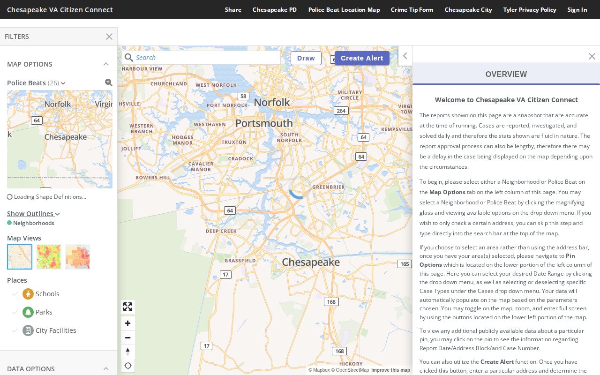
Task: Select the Overview tab
Action: click(506, 74)
